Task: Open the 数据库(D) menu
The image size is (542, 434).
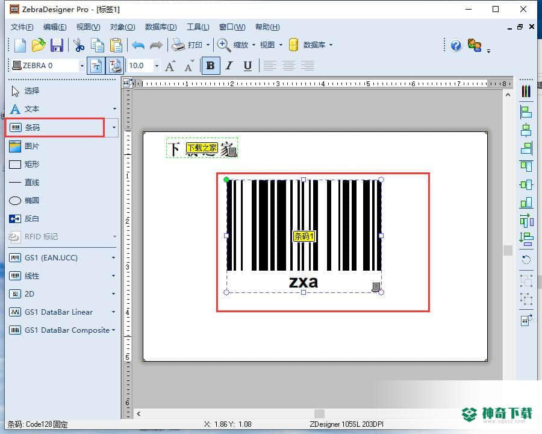Action: coord(161,27)
